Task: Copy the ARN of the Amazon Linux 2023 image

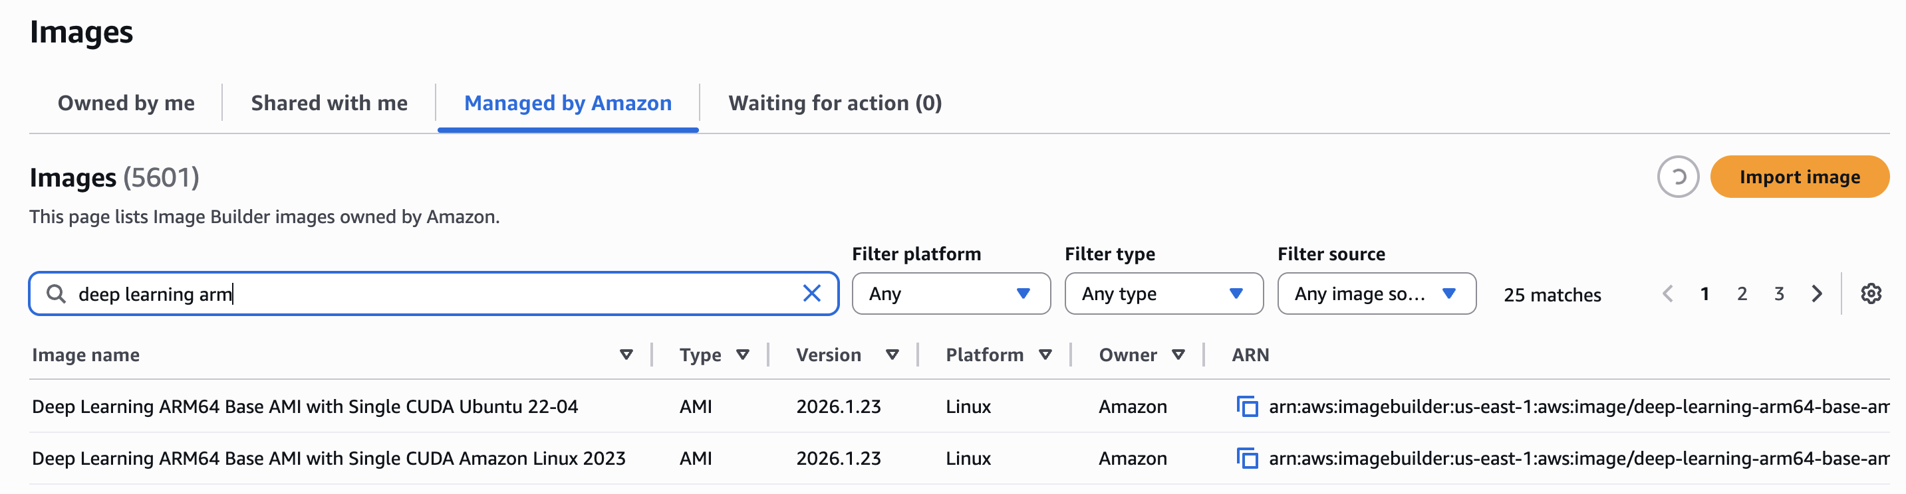Action: pos(1248,458)
